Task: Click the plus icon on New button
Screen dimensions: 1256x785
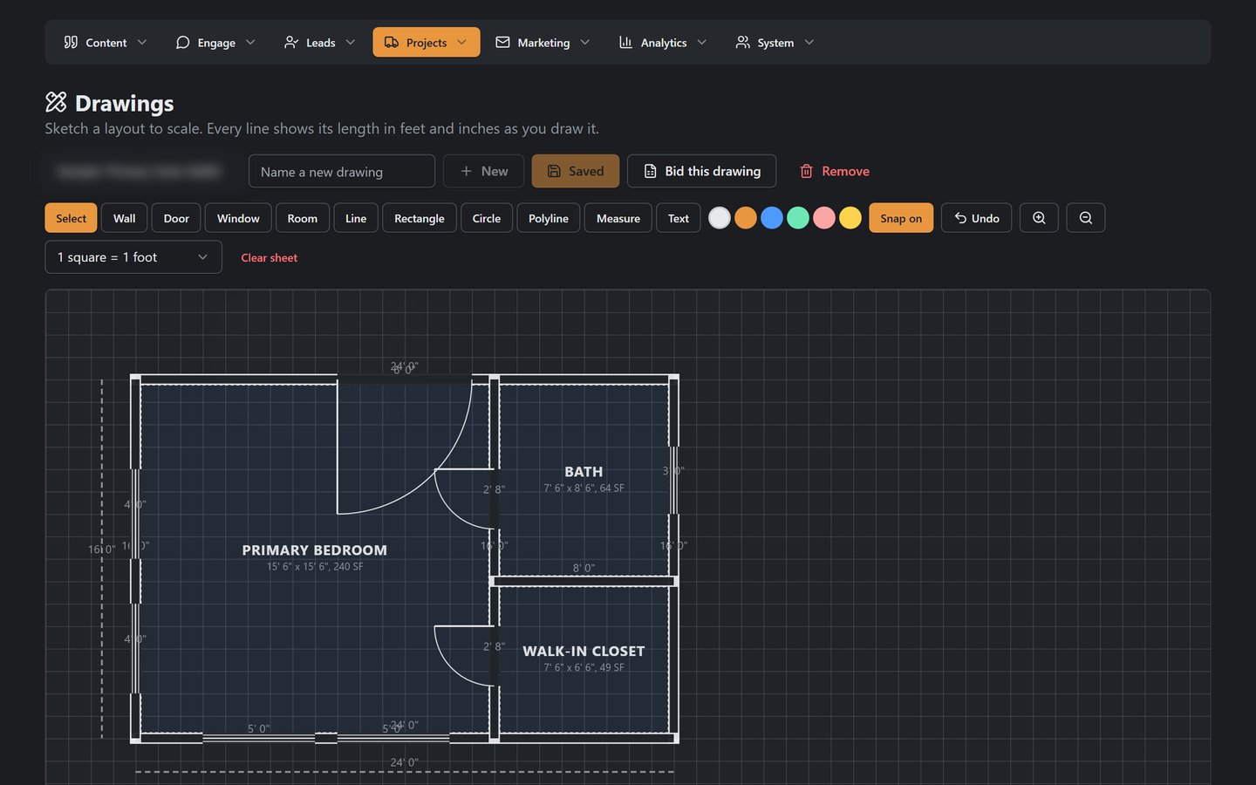Action: point(466,171)
